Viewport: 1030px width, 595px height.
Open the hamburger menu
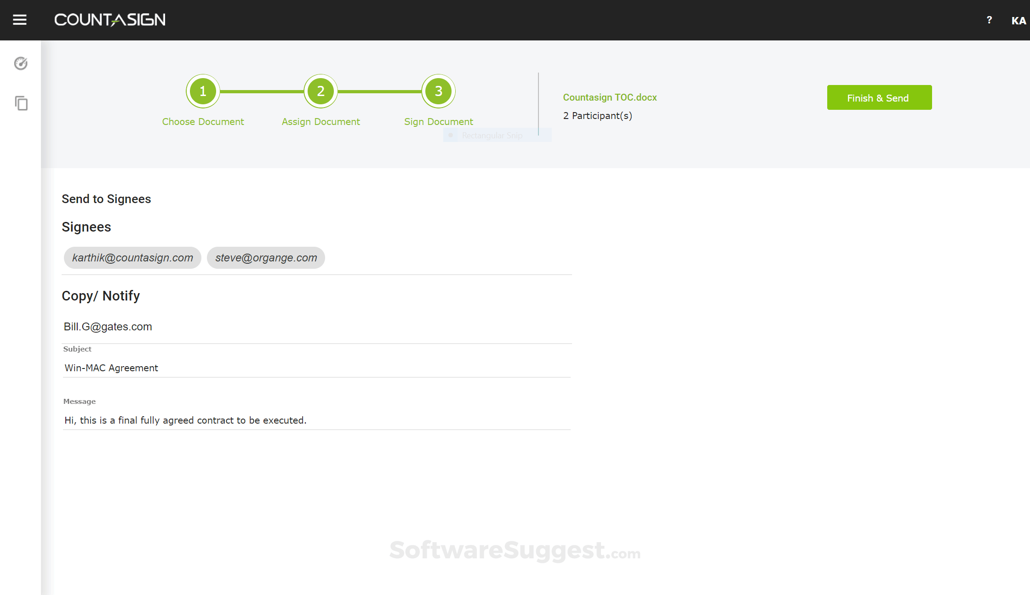19,20
